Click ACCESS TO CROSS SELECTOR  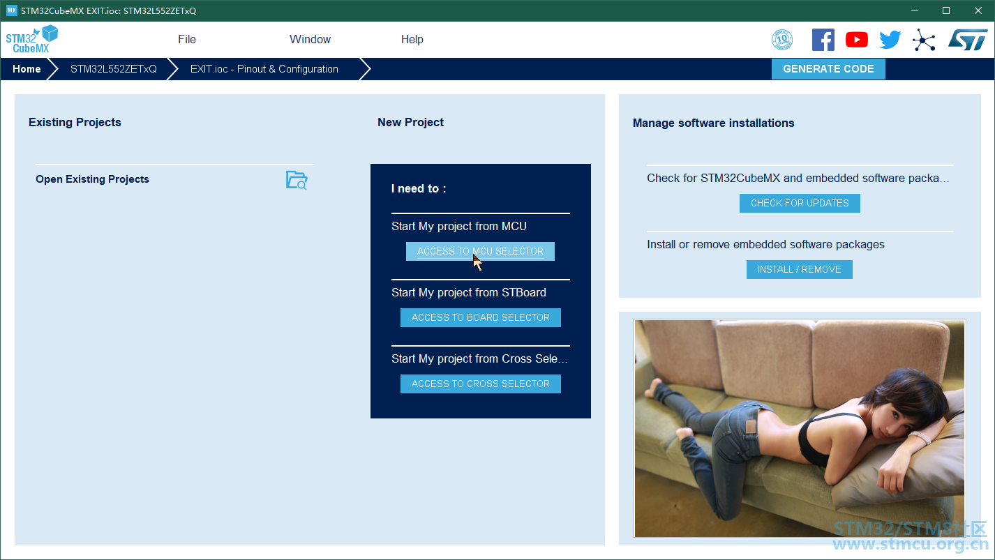point(481,384)
